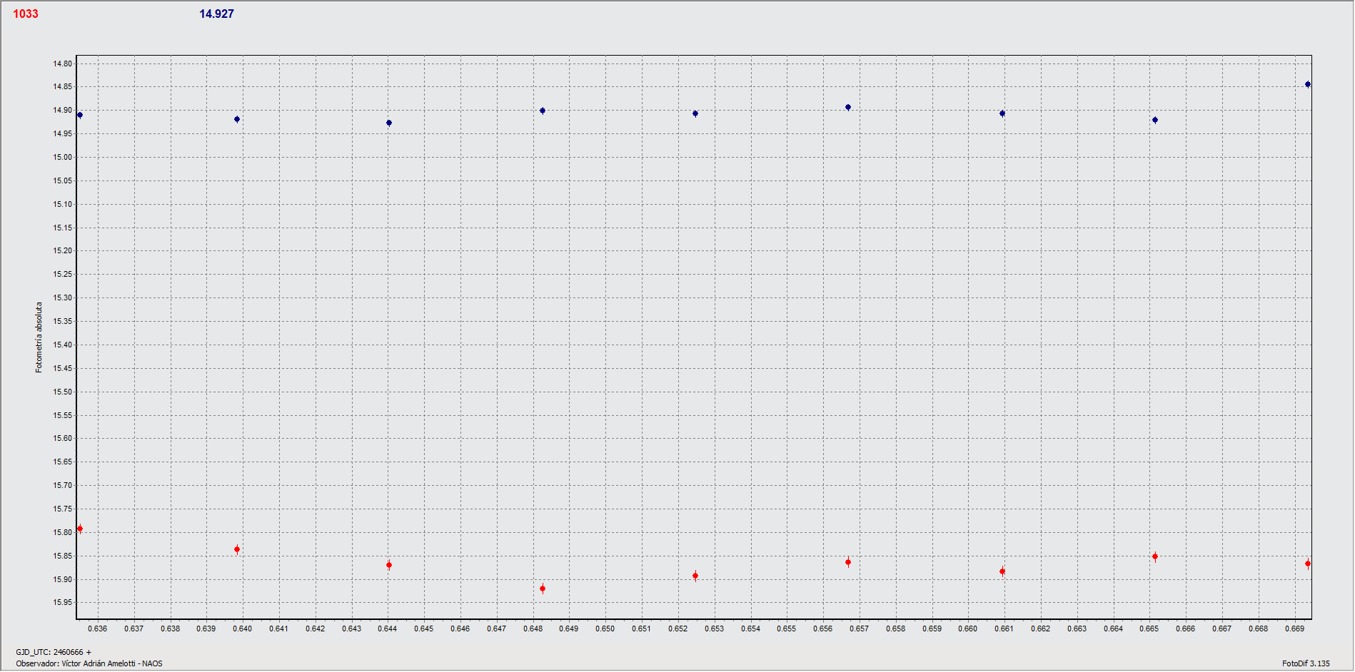Select the blue data point near 0.6567
The height and width of the screenshot is (672, 1355).
click(x=848, y=108)
